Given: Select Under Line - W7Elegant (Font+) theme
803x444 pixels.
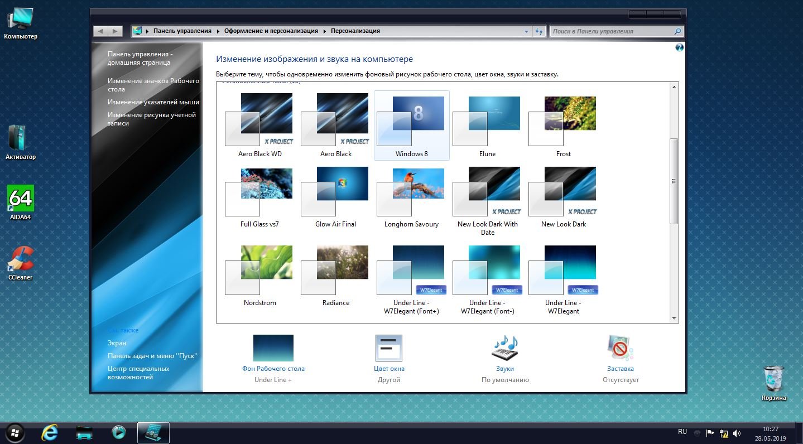Looking at the screenshot, I should click(x=411, y=280).
